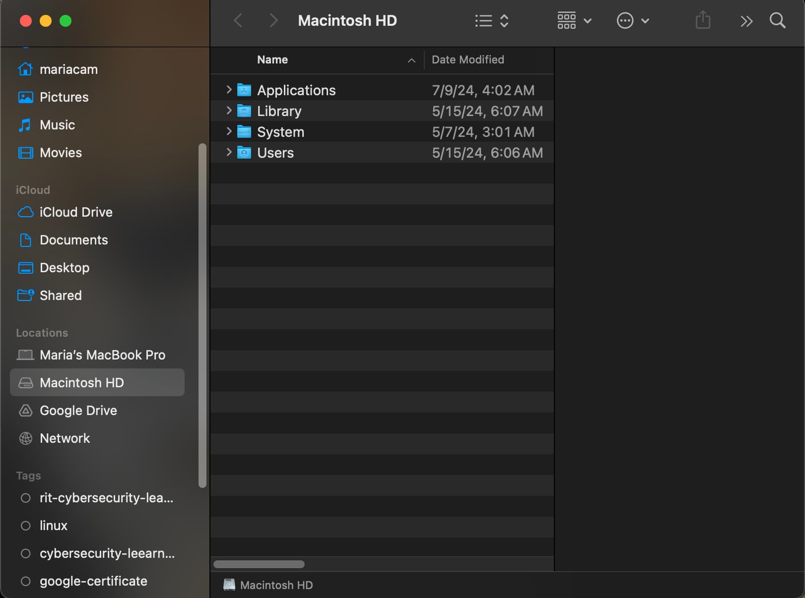Open the Group By grid dropdown
This screenshot has width=805, height=598.
pos(574,21)
